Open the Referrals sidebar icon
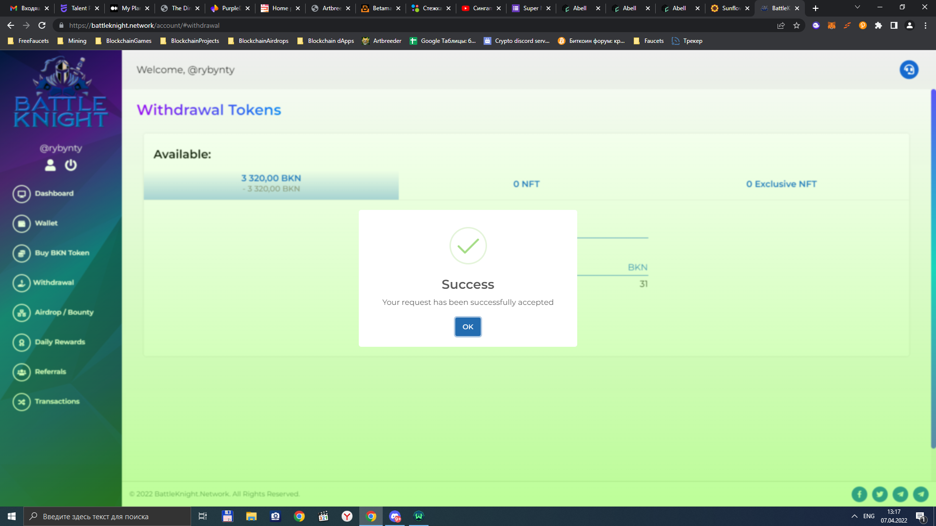 21,372
